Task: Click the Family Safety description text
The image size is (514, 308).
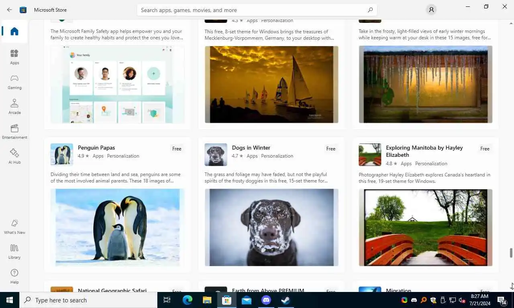Action: pos(117,34)
